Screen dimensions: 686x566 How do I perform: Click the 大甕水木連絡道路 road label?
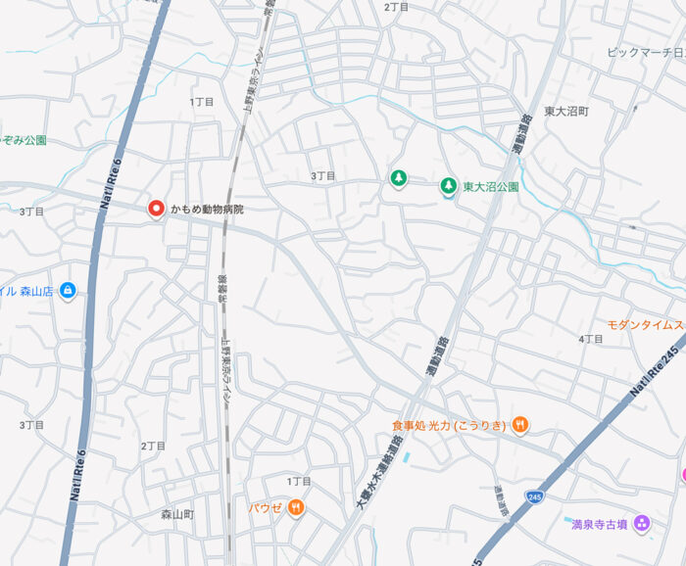click(379, 472)
